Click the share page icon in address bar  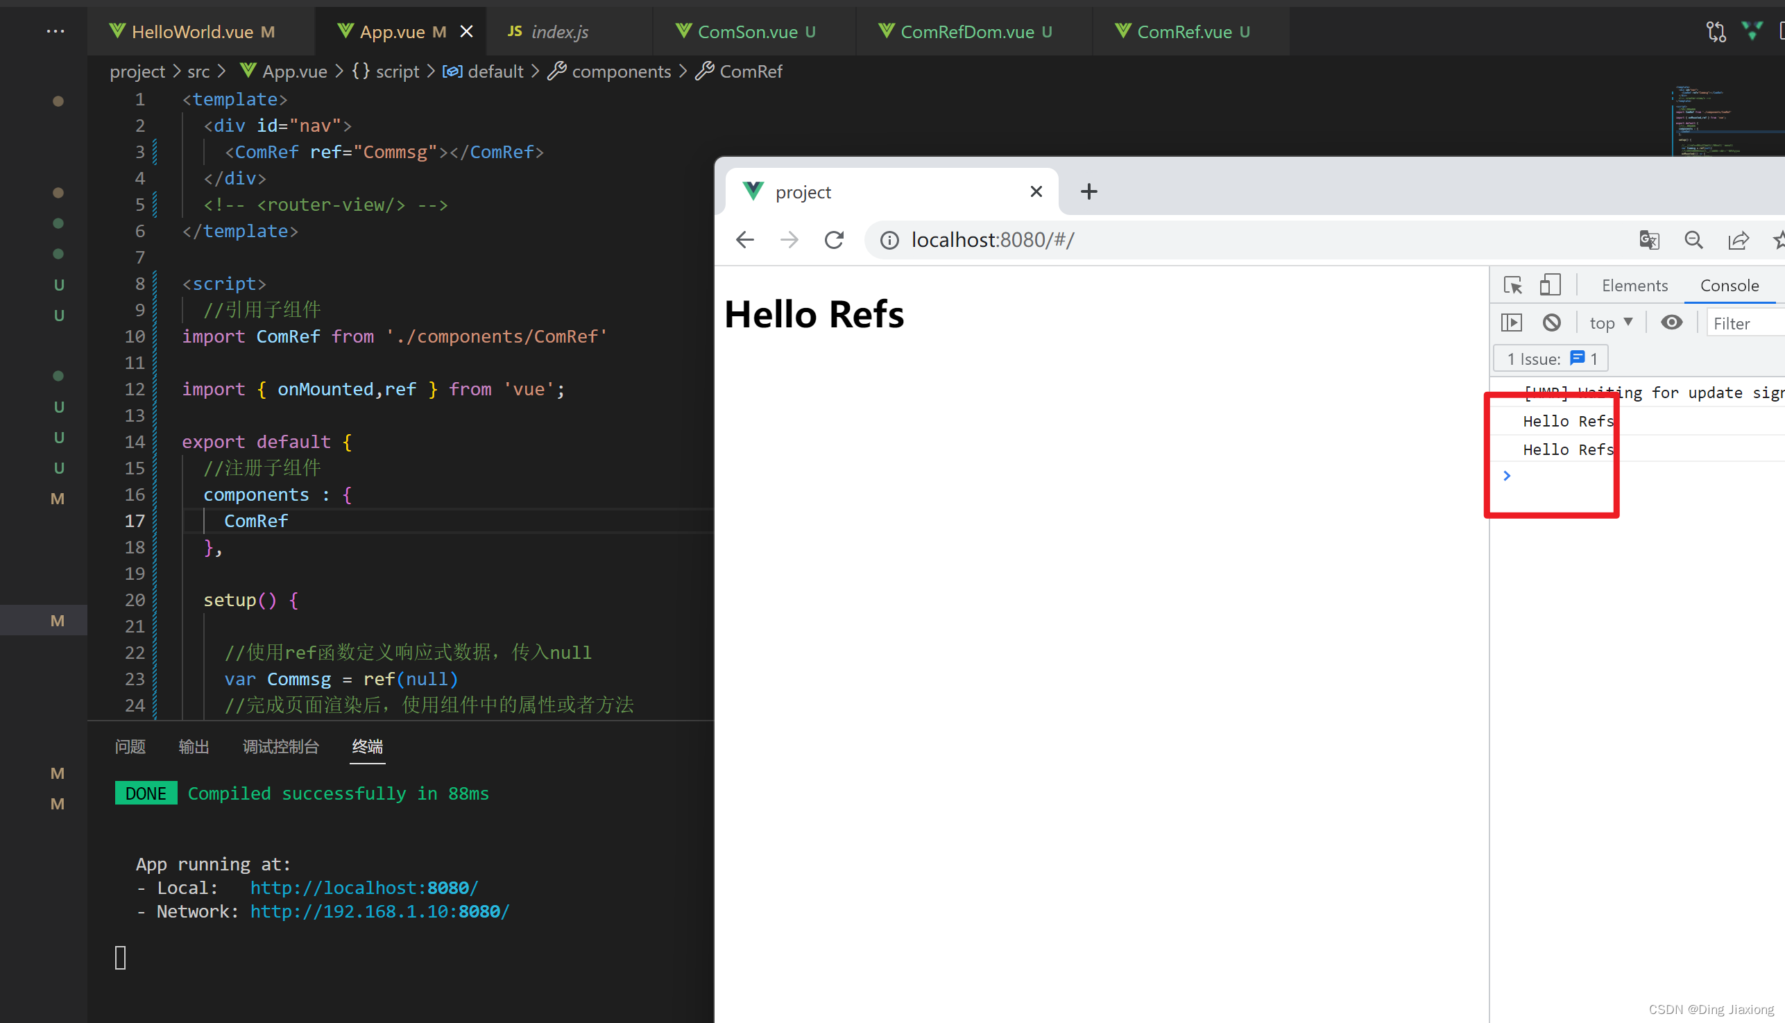1738,240
